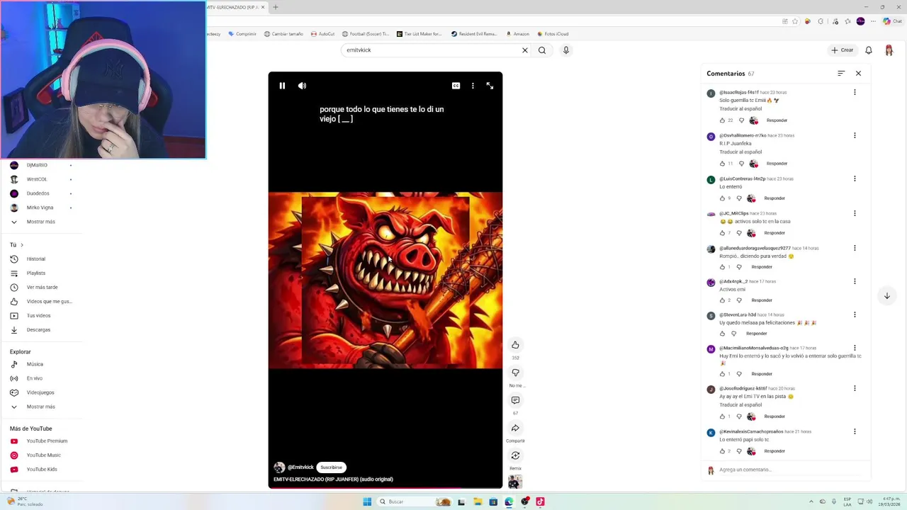
Task: Open options for @KevinalexisCamachoproaños' comment
Action: tap(855, 431)
